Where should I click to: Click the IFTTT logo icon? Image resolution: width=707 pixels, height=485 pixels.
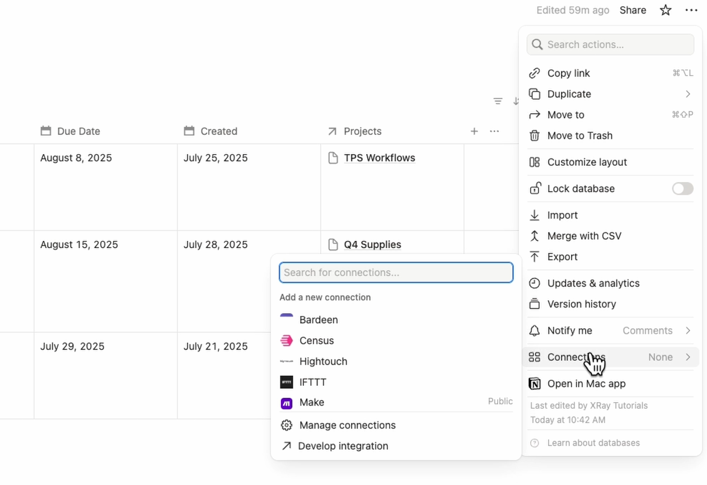tap(287, 382)
